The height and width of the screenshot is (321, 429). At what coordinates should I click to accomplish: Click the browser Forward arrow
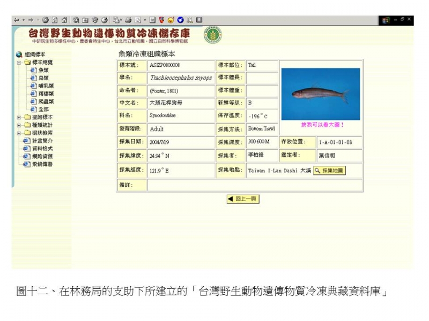31,20
